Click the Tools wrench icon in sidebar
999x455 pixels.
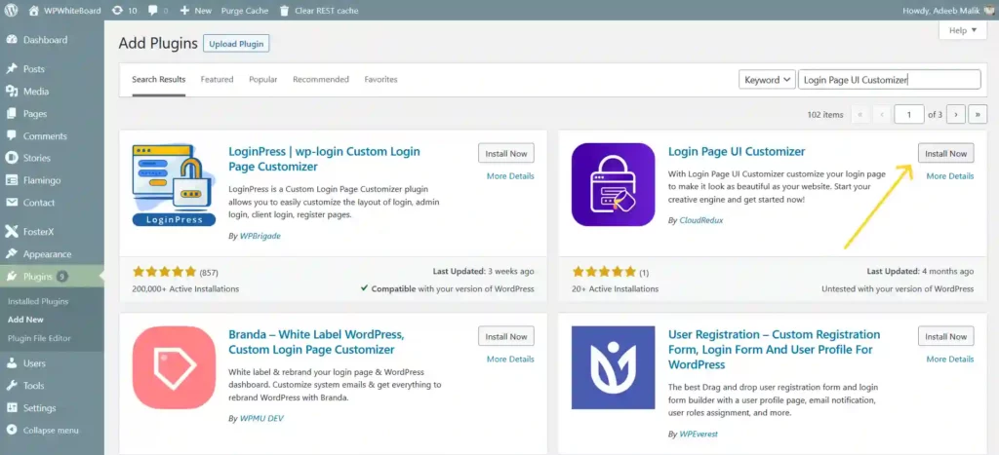coord(11,386)
